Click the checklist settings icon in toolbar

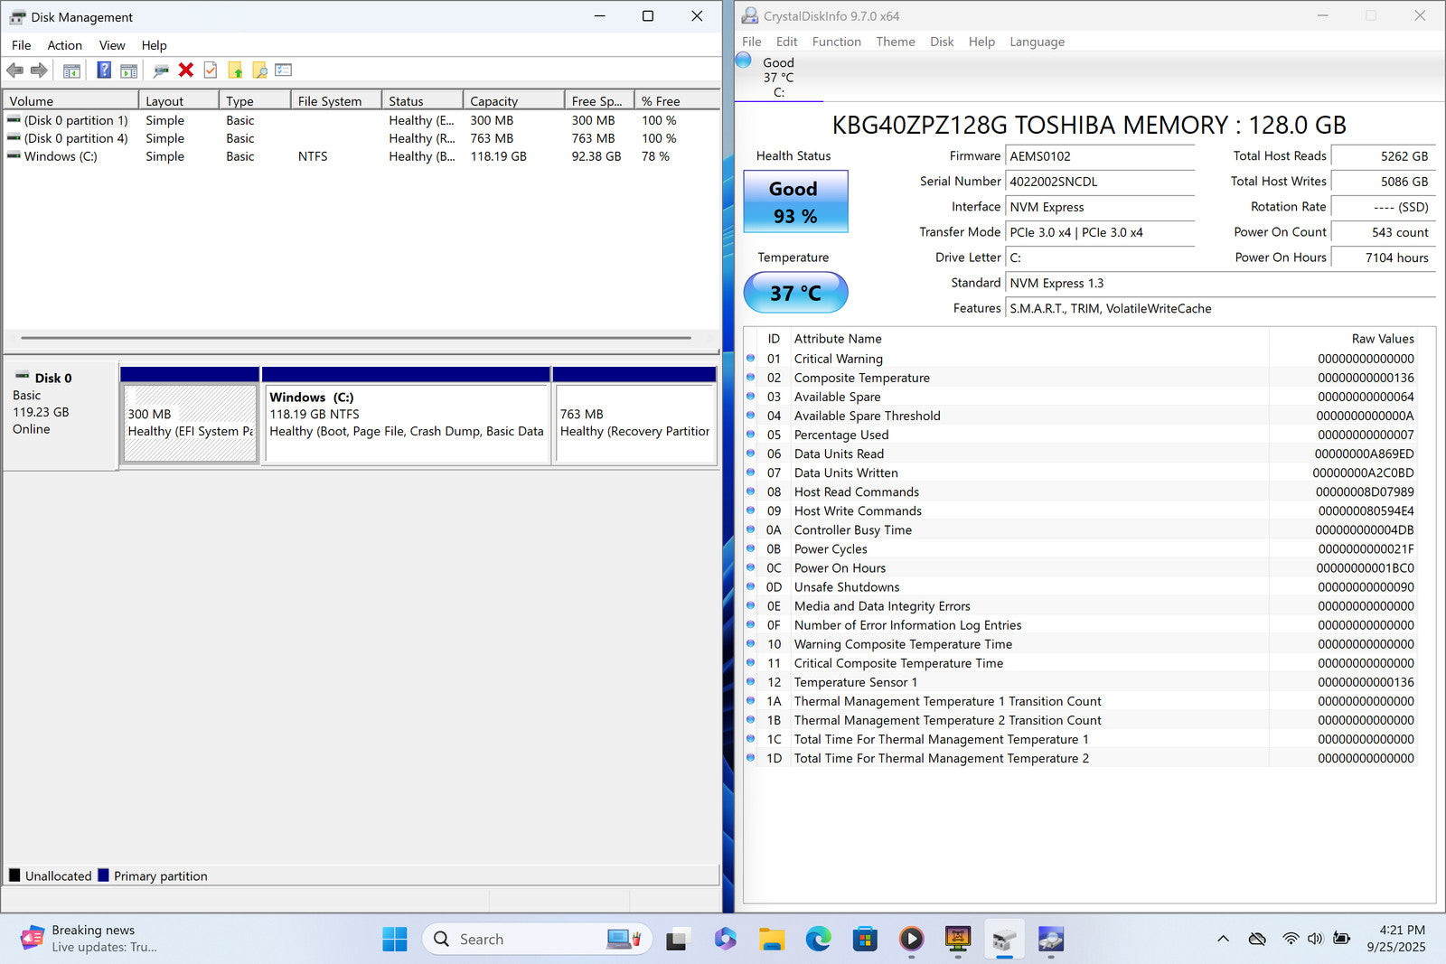284,70
